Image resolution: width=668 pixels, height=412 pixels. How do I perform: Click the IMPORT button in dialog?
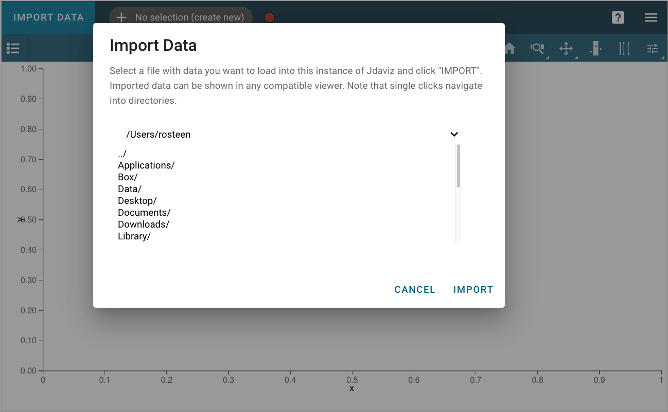coord(473,290)
